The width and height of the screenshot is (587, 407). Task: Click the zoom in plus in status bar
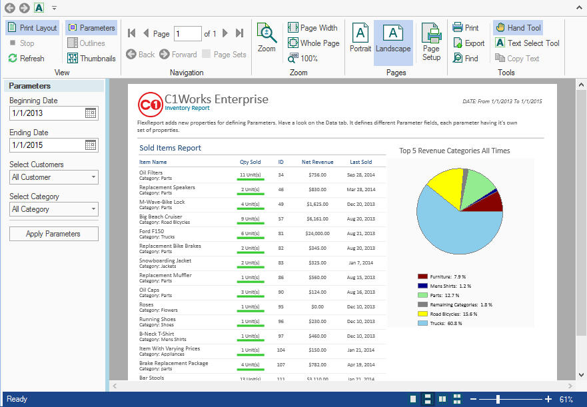click(x=548, y=400)
